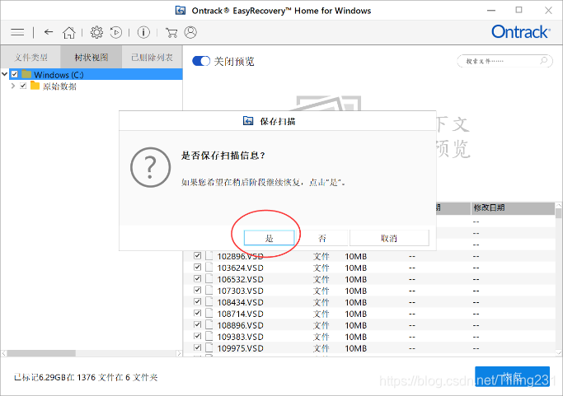Sort by the 修改日期 column header
This screenshot has width=563, height=396.
(513, 207)
